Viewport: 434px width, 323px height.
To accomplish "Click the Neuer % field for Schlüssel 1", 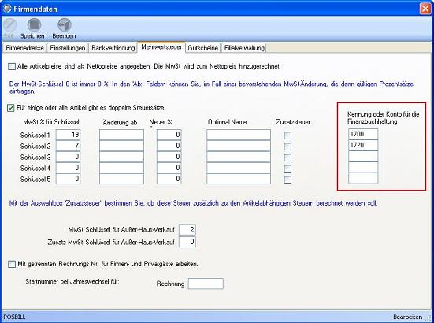I will (169, 135).
